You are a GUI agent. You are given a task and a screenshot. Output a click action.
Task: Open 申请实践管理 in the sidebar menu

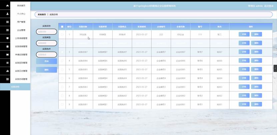[21, 54]
